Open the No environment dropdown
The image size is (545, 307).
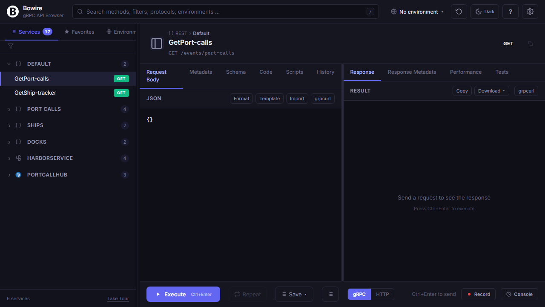(417, 12)
